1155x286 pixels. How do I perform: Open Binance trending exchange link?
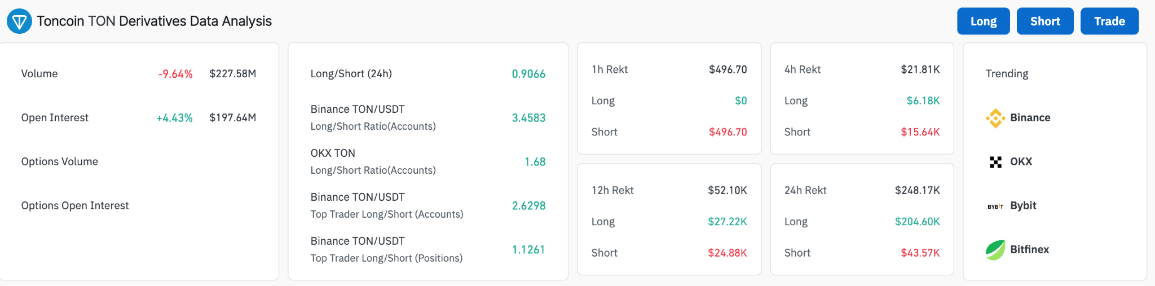pos(1030,118)
